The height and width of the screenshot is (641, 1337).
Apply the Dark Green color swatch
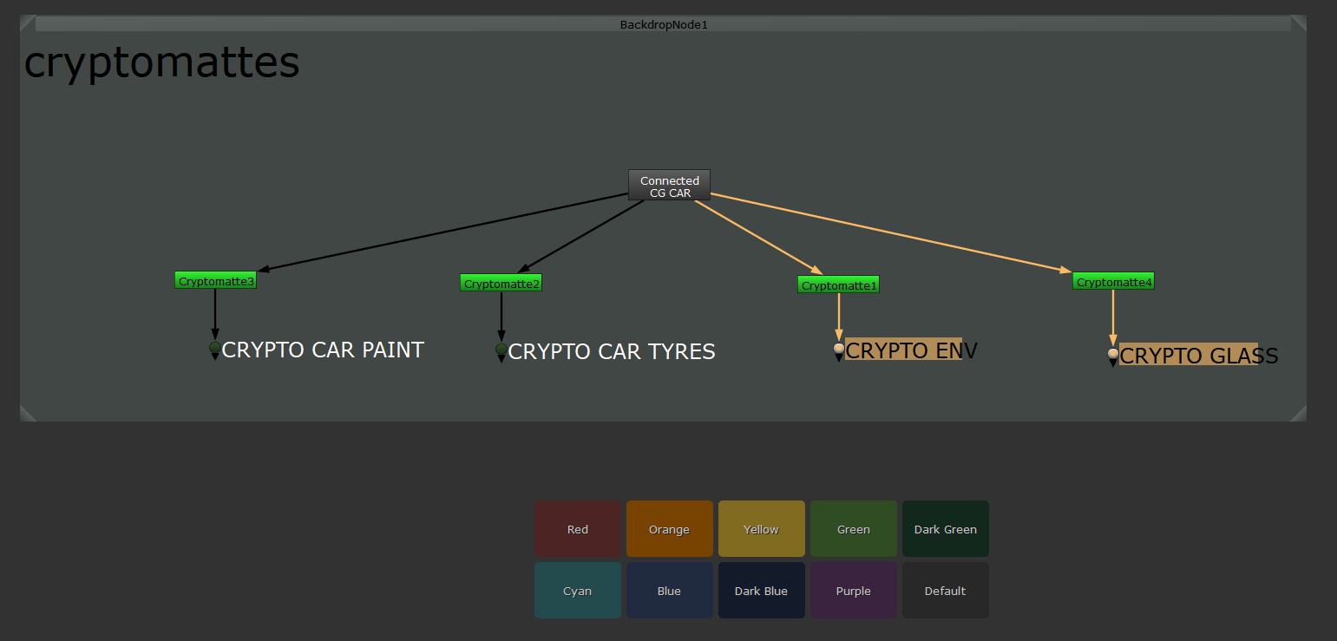945,529
